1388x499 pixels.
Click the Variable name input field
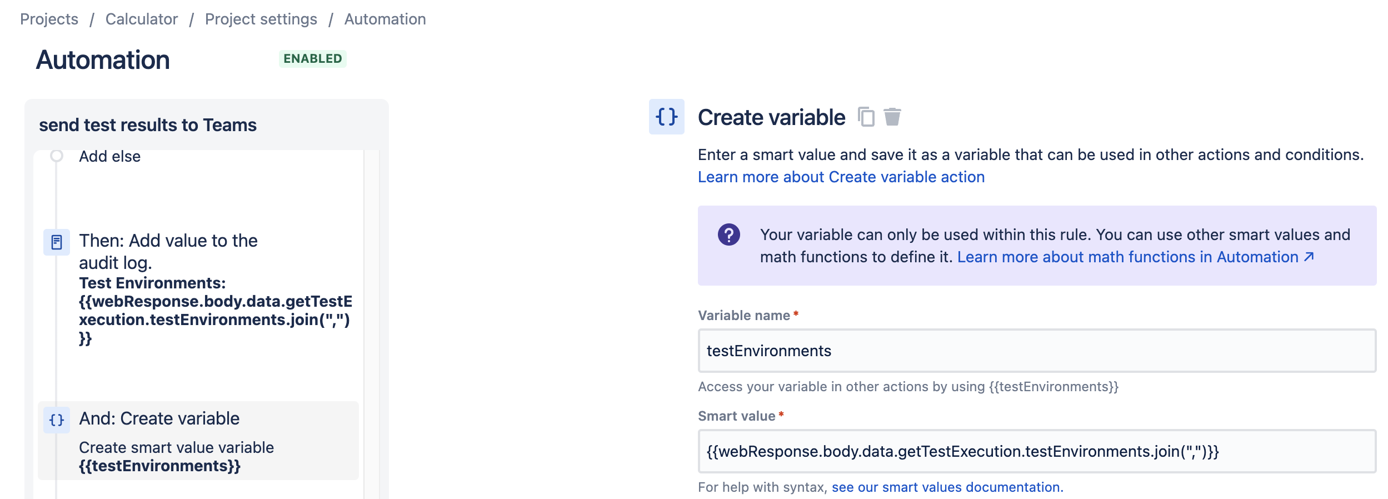(x=1037, y=351)
